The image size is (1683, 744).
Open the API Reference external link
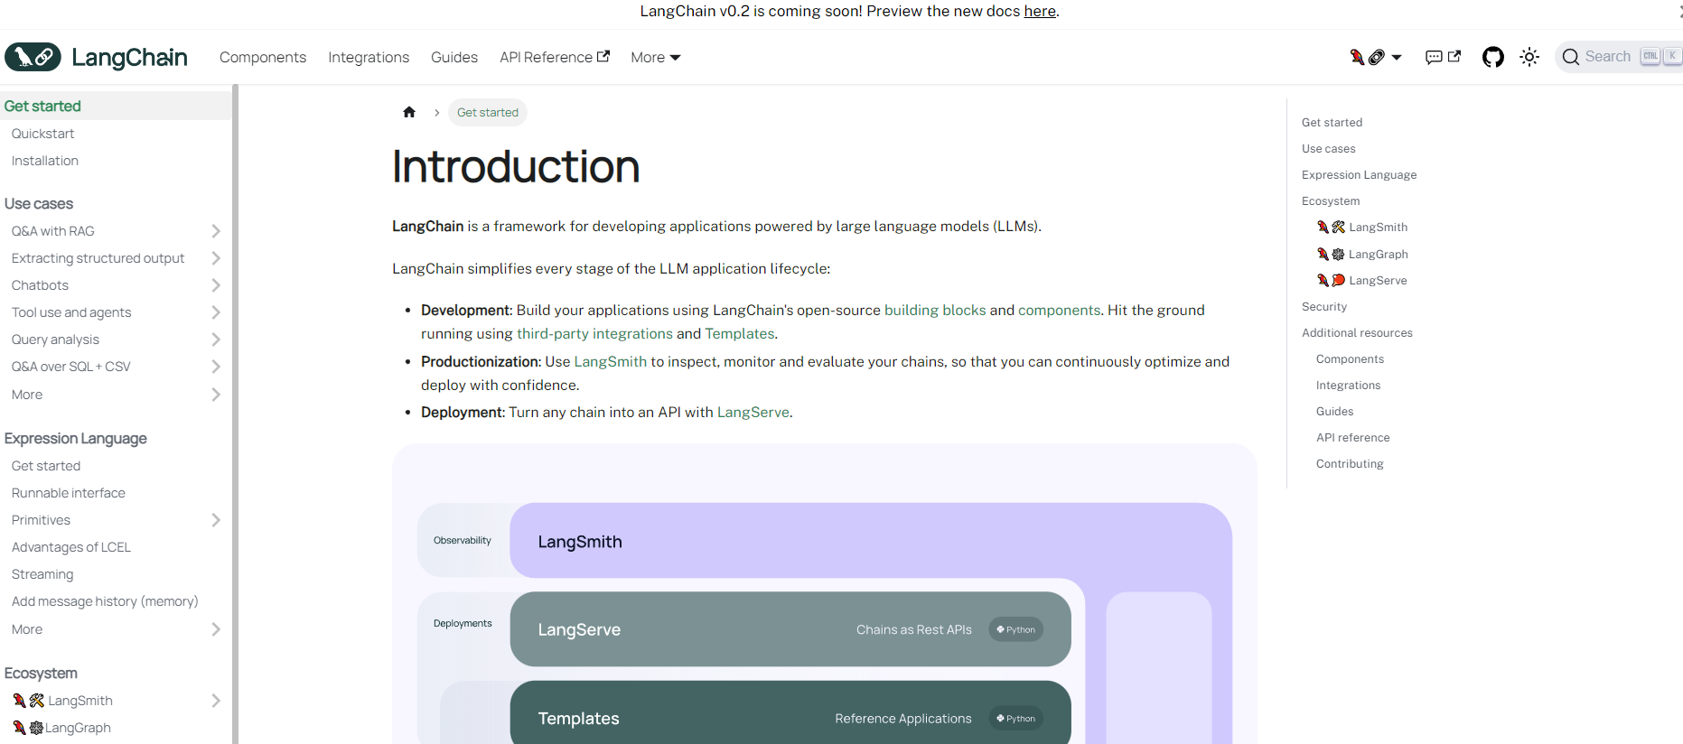click(555, 57)
